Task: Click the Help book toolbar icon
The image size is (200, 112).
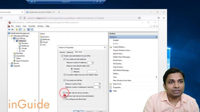Action: coord(28,30)
